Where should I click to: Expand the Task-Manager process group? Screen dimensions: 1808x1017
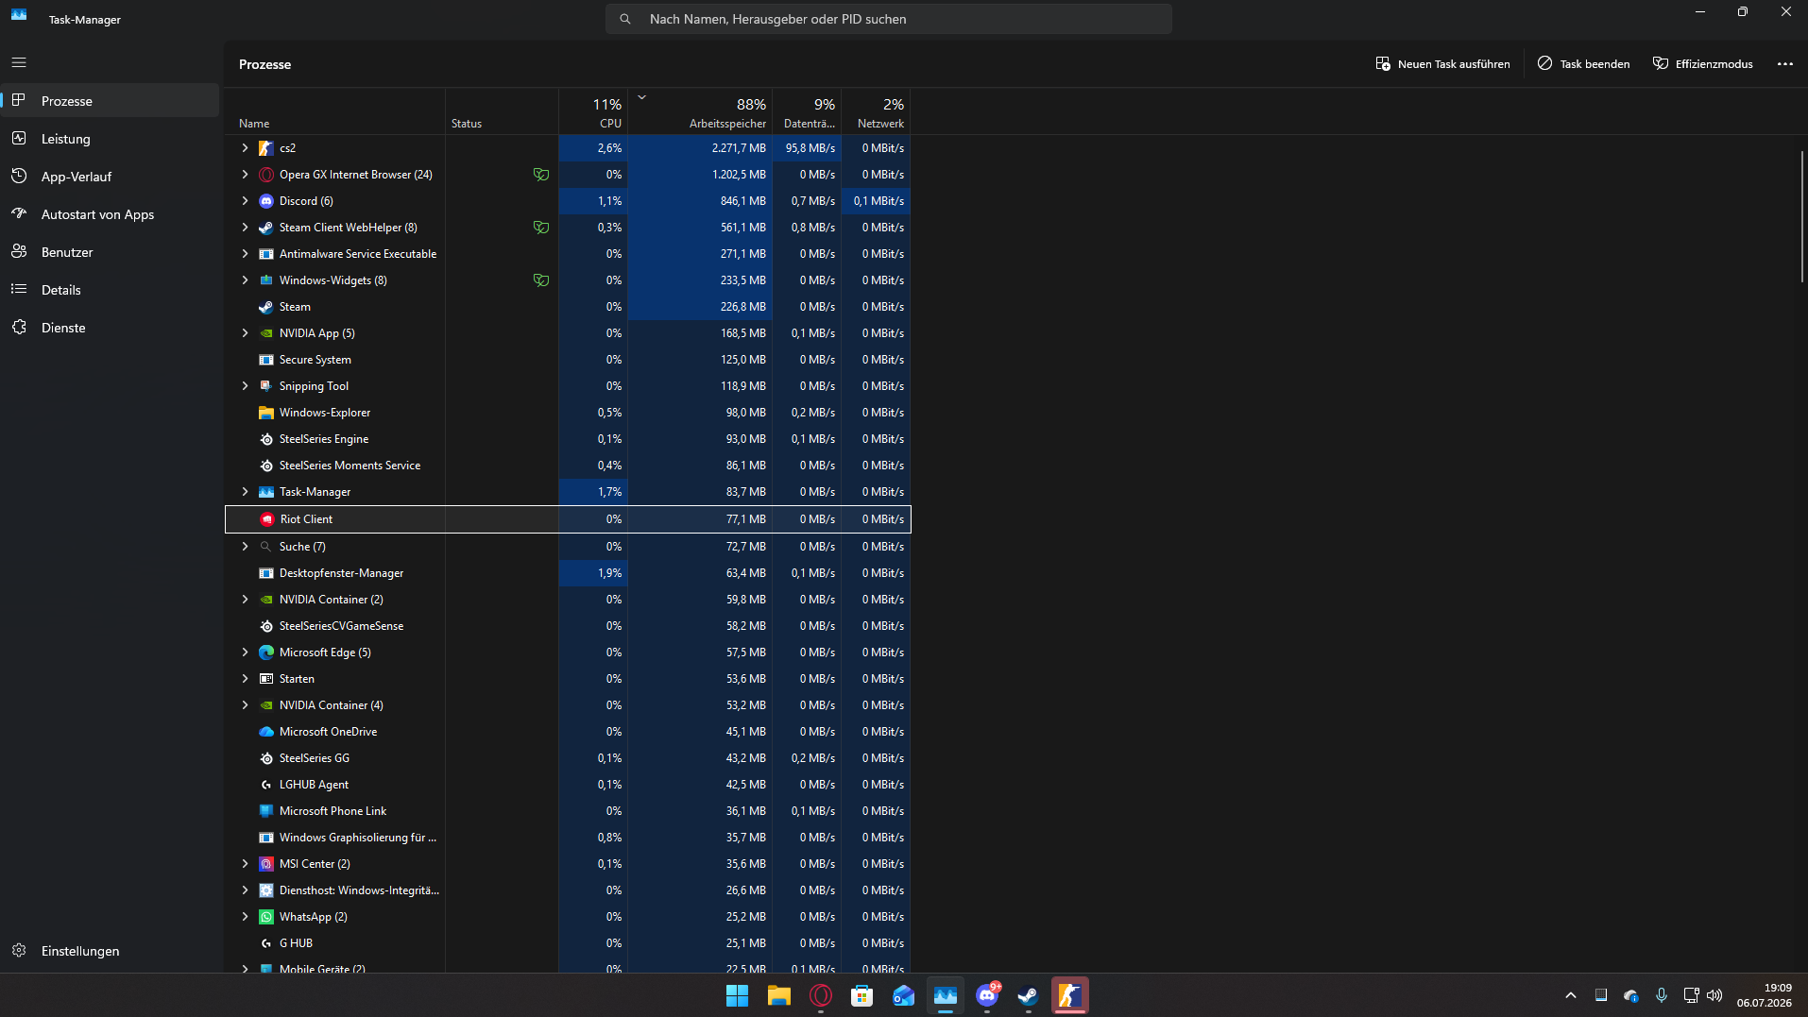pos(245,492)
